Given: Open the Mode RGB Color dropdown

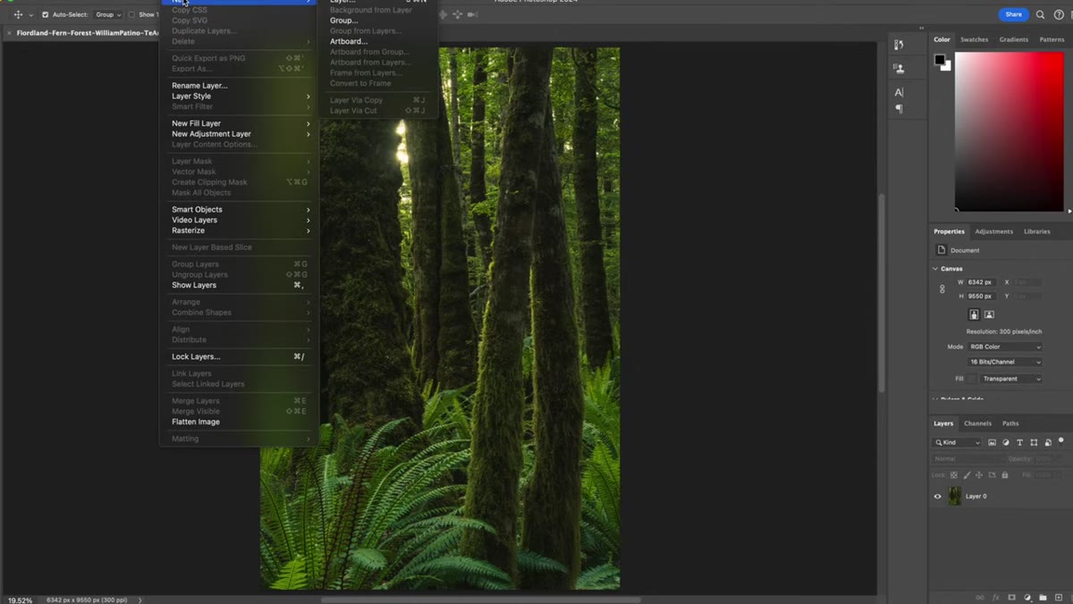Looking at the screenshot, I should (1005, 347).
